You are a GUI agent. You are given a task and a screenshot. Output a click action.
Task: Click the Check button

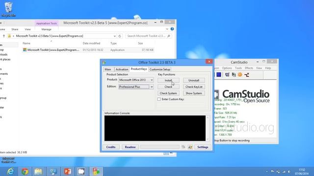click(x=168, y=87)
